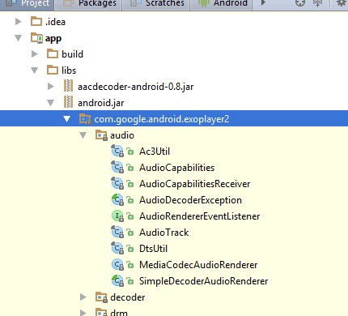Select the app module label
This screenshot has height=316, width=348.
[53, 39]
